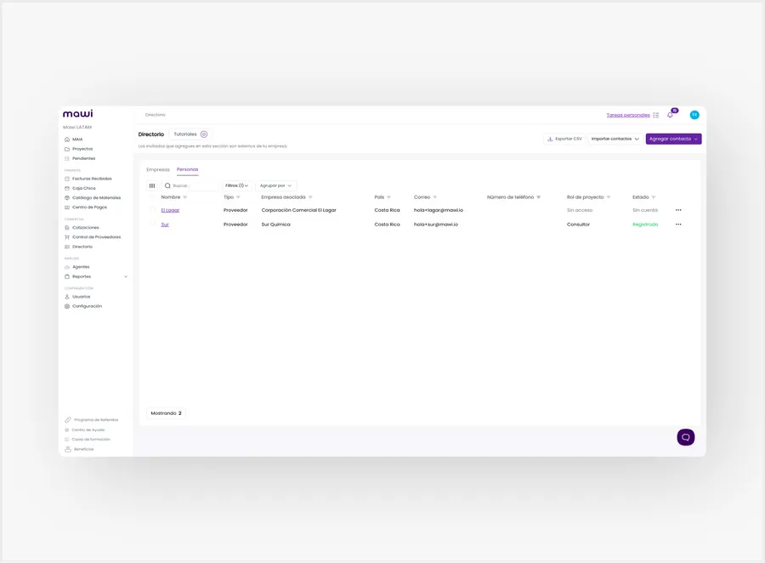Viewport: 765px width, 563px height.
Task: Select the Sur row checkbox
Action: (x=152, y=224)
